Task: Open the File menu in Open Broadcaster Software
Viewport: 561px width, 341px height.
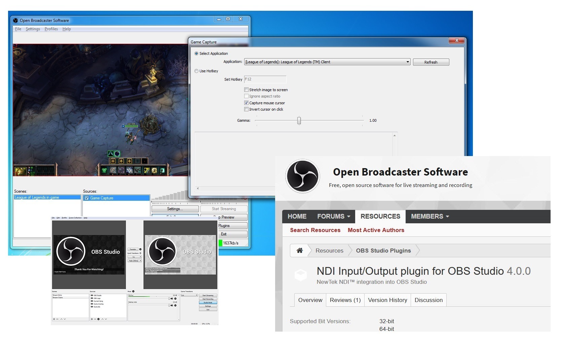Action: pos(18,29)
